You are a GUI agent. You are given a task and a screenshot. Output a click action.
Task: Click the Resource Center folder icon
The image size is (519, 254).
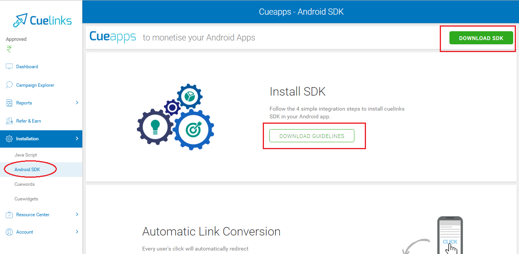[9, 215]
